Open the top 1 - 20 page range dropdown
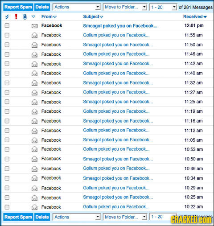214x226 pixels. point(163,7)
